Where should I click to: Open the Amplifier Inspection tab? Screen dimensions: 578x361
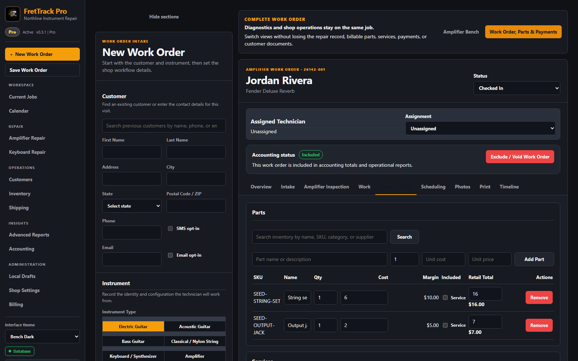point(327,187)
